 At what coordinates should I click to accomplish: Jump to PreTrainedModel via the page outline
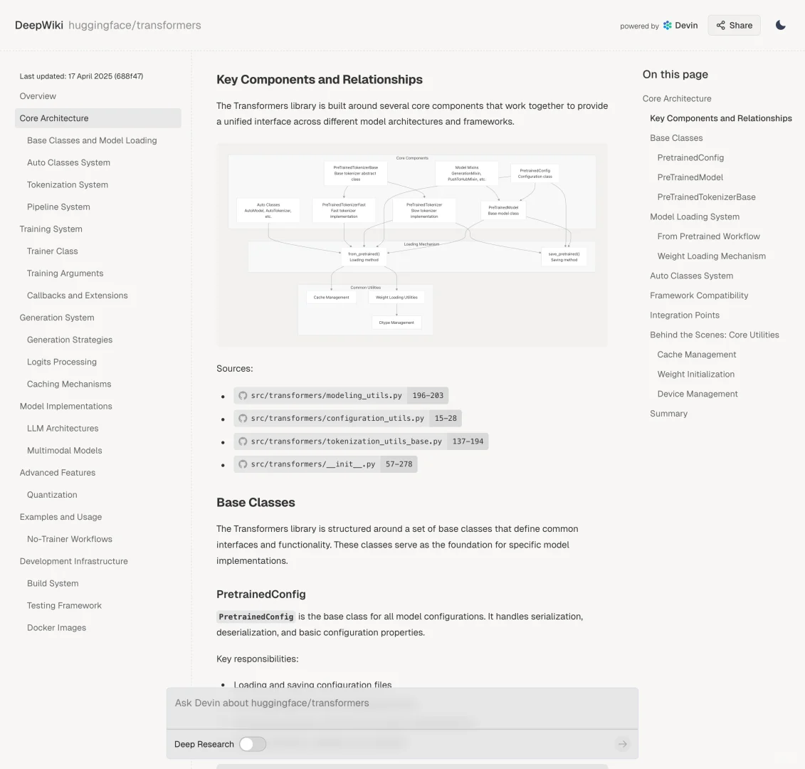691,177
